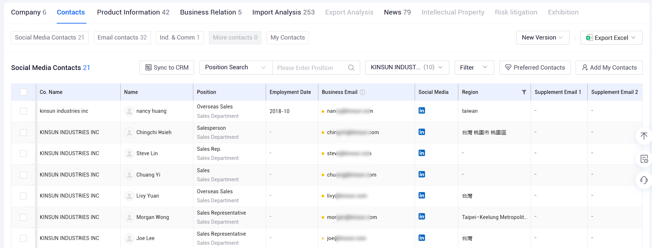Open the New Version dropdown
The width and height of the screenshot is (652, 248).
(x=543, y=38)
